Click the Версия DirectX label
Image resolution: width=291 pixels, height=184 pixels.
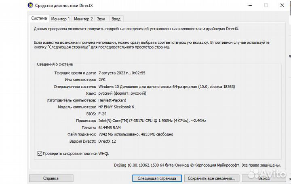(83, 141)
